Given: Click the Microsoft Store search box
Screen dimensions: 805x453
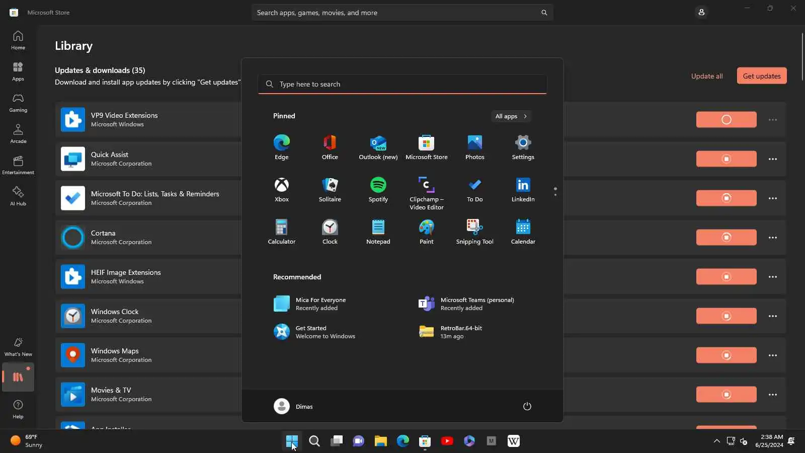Looking at the screenshot, I should coord(403,13).
